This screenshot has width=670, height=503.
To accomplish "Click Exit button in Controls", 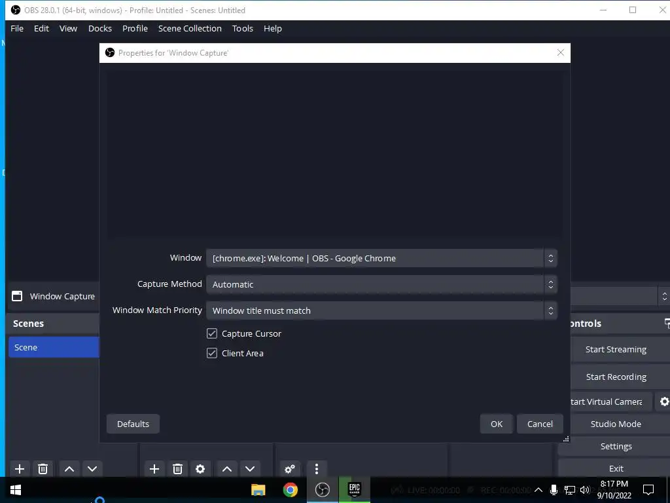I will (x=616, y=468).
